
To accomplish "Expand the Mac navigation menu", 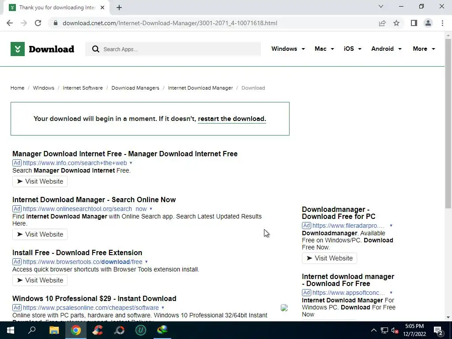I will pos(324,49).
